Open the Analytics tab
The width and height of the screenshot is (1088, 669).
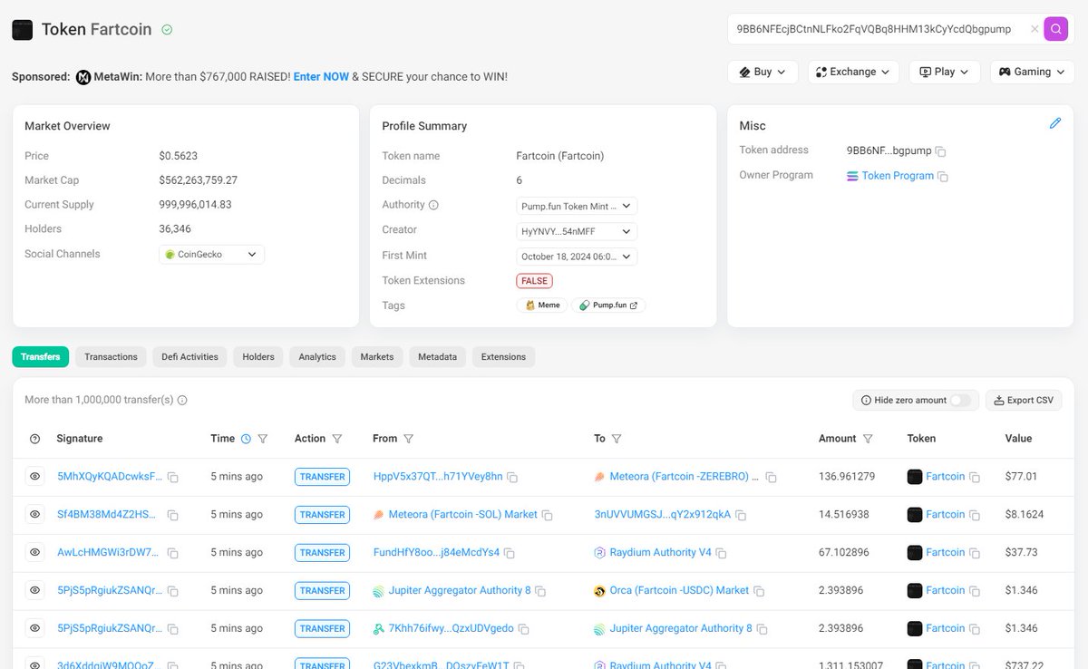[x=317, y=356]
